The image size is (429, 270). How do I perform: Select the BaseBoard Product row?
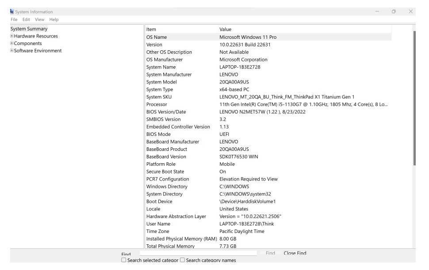pyautogui.click(x=268, y=149)
